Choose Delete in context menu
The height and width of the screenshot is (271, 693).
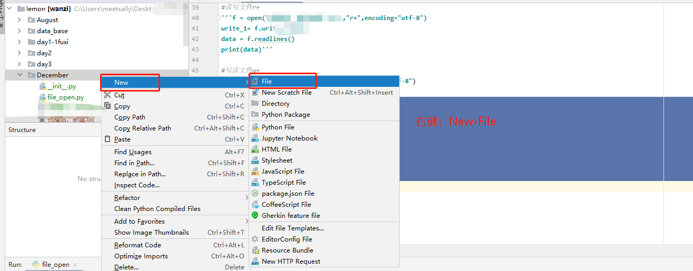[175, 267]
